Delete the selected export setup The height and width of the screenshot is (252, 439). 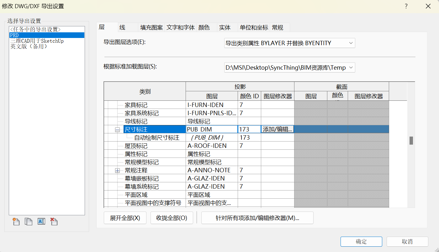[x=54, y=222]
